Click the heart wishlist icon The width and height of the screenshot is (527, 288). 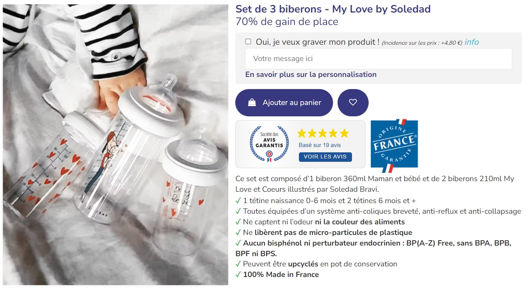tap(353, 102)
